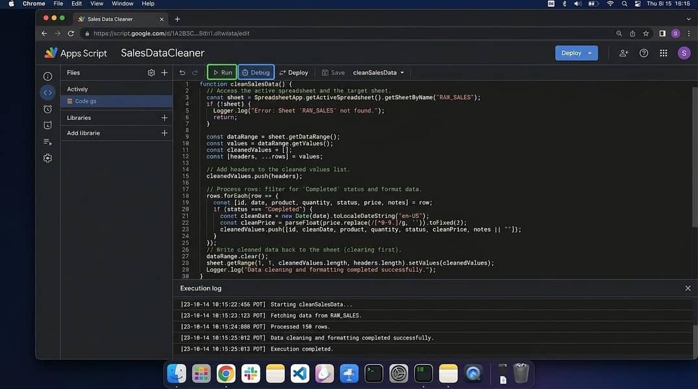Open the account avatar S in Apps Script header

pos(684,53)
